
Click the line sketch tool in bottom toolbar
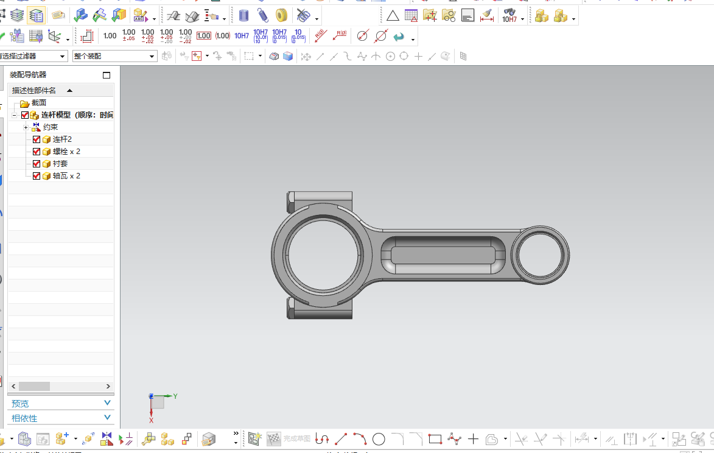341,439
